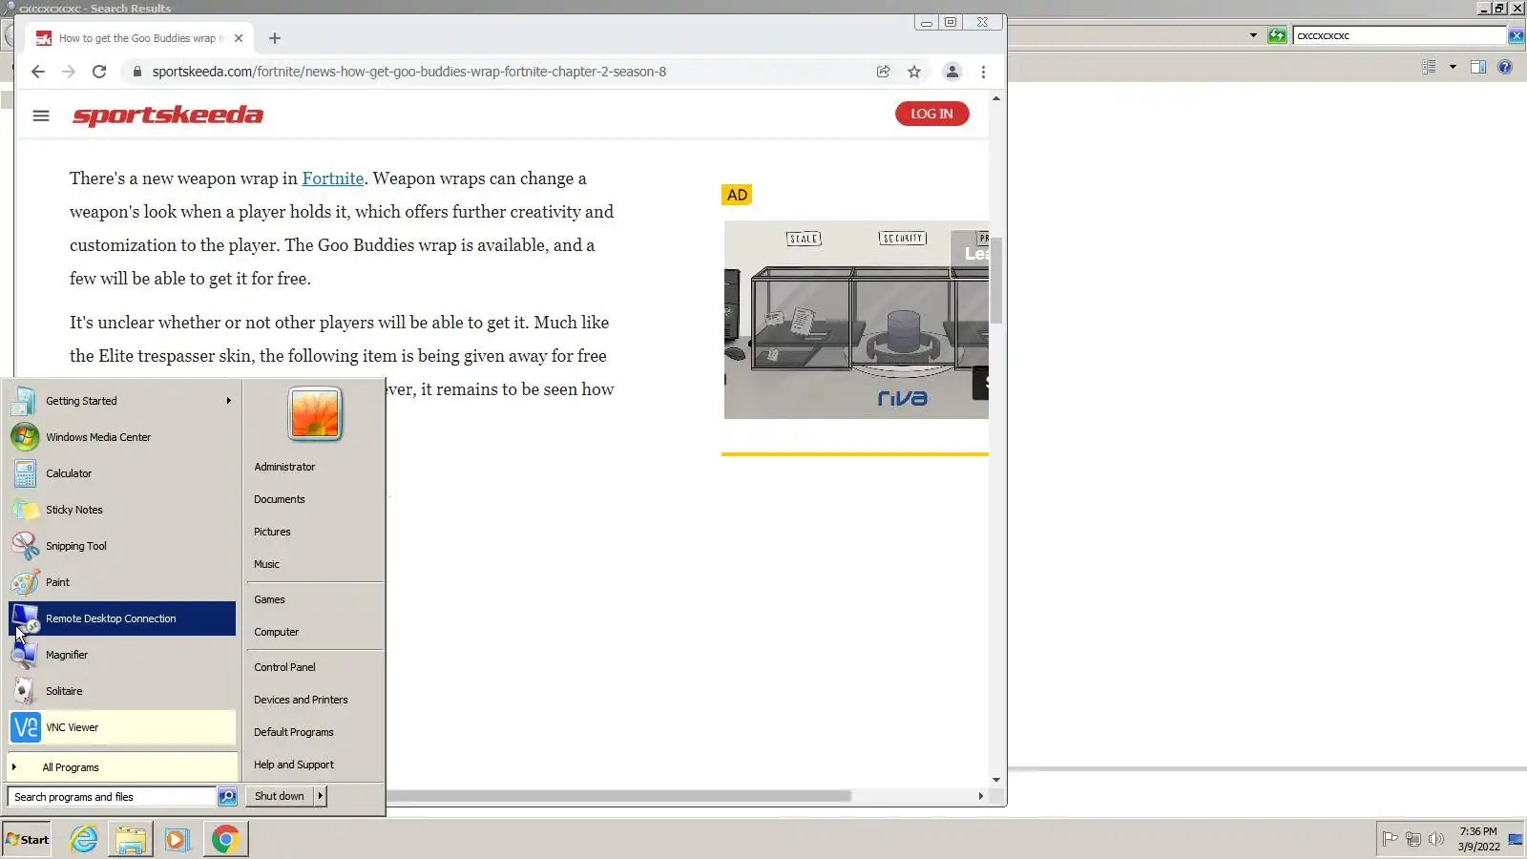Click the Shut down button
The height and width of the screenshot is (859, 1527).
280,796
